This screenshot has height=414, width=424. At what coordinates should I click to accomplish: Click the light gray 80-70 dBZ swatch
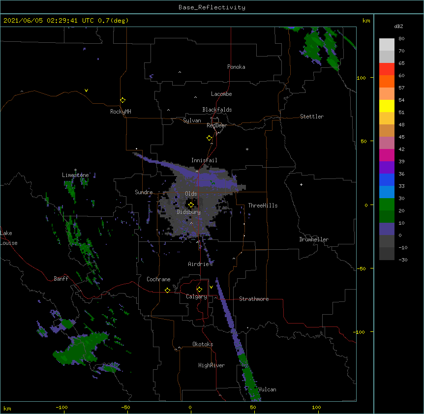(387, 45)
